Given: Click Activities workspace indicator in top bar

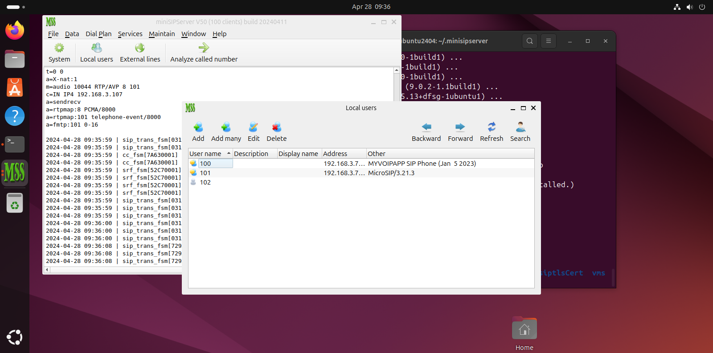Looking at the screenshot, I should [16, 7].
